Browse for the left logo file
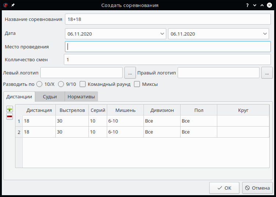 point(130,73)
